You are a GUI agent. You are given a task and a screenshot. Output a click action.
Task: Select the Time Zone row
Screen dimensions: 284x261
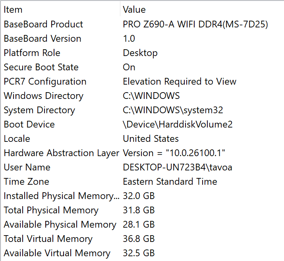click(26, 182)
